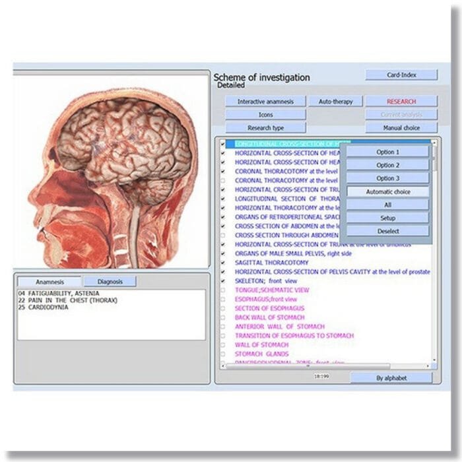Viewport: 462px width, 462px height.
Task: Sort the list By alphabet
Action: pos(391,378)
